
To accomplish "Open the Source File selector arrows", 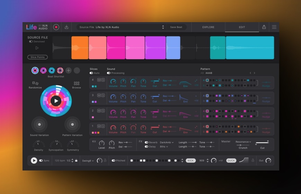I will 163,27.
